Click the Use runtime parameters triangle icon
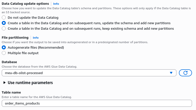196x110 pixels. pyautogui.click(x=4, y=83)
